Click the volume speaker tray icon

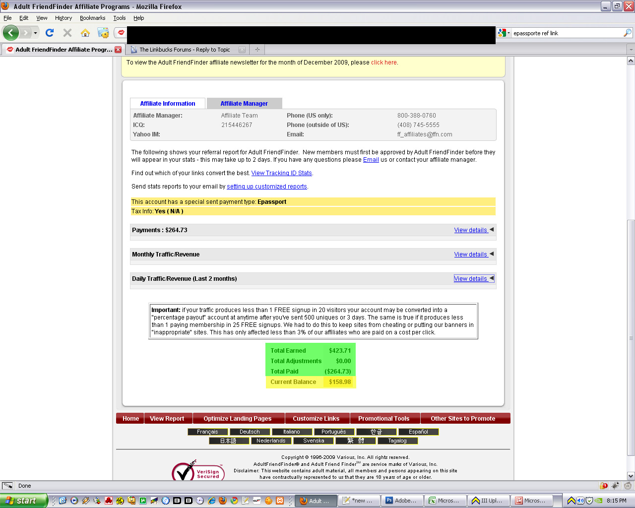coord(580,501)
